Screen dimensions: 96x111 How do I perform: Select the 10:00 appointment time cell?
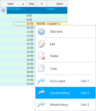[30, 24]
